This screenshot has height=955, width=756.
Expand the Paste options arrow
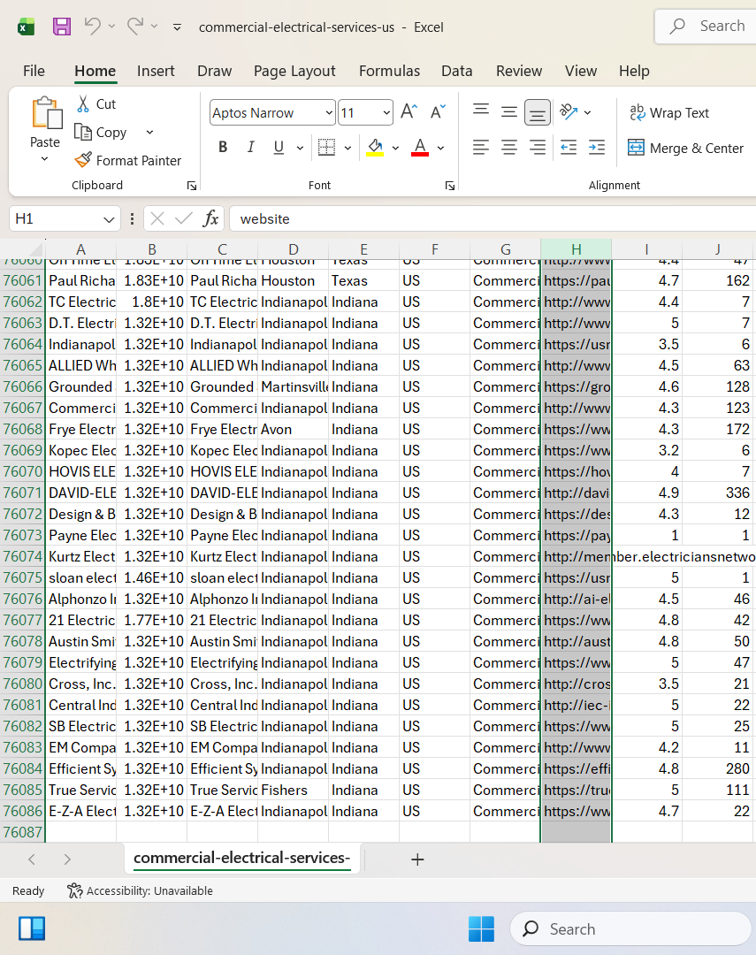click(x=44, y=159)
